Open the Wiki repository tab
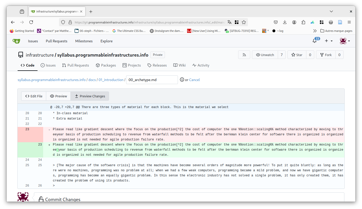Screen dimensions: 362x209 click(179, 65)
